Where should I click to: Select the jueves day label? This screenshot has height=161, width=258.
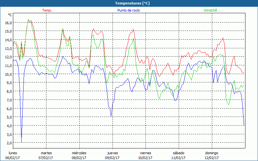[x=112, y=153]
